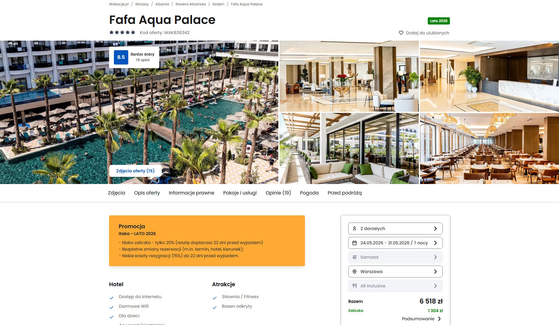Open the Pokoje i usługi tab
The image size is (559, 325).
[x=240, y=193]
